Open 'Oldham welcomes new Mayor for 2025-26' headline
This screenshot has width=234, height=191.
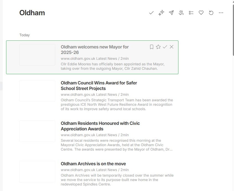click(x=94, y=50)
